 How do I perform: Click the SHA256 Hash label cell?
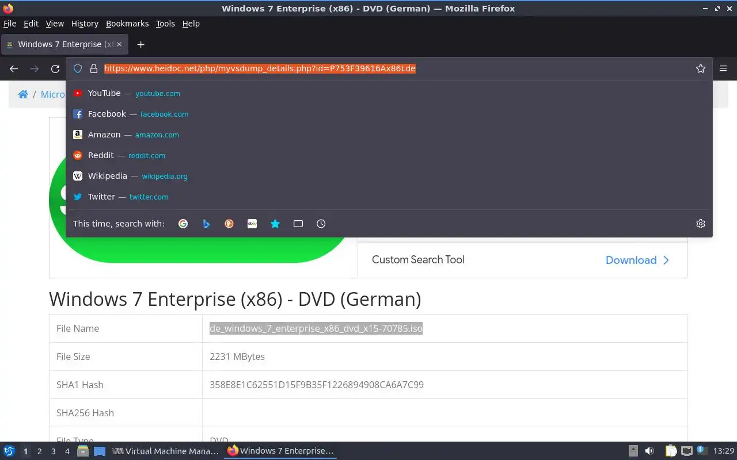[126, 413]
